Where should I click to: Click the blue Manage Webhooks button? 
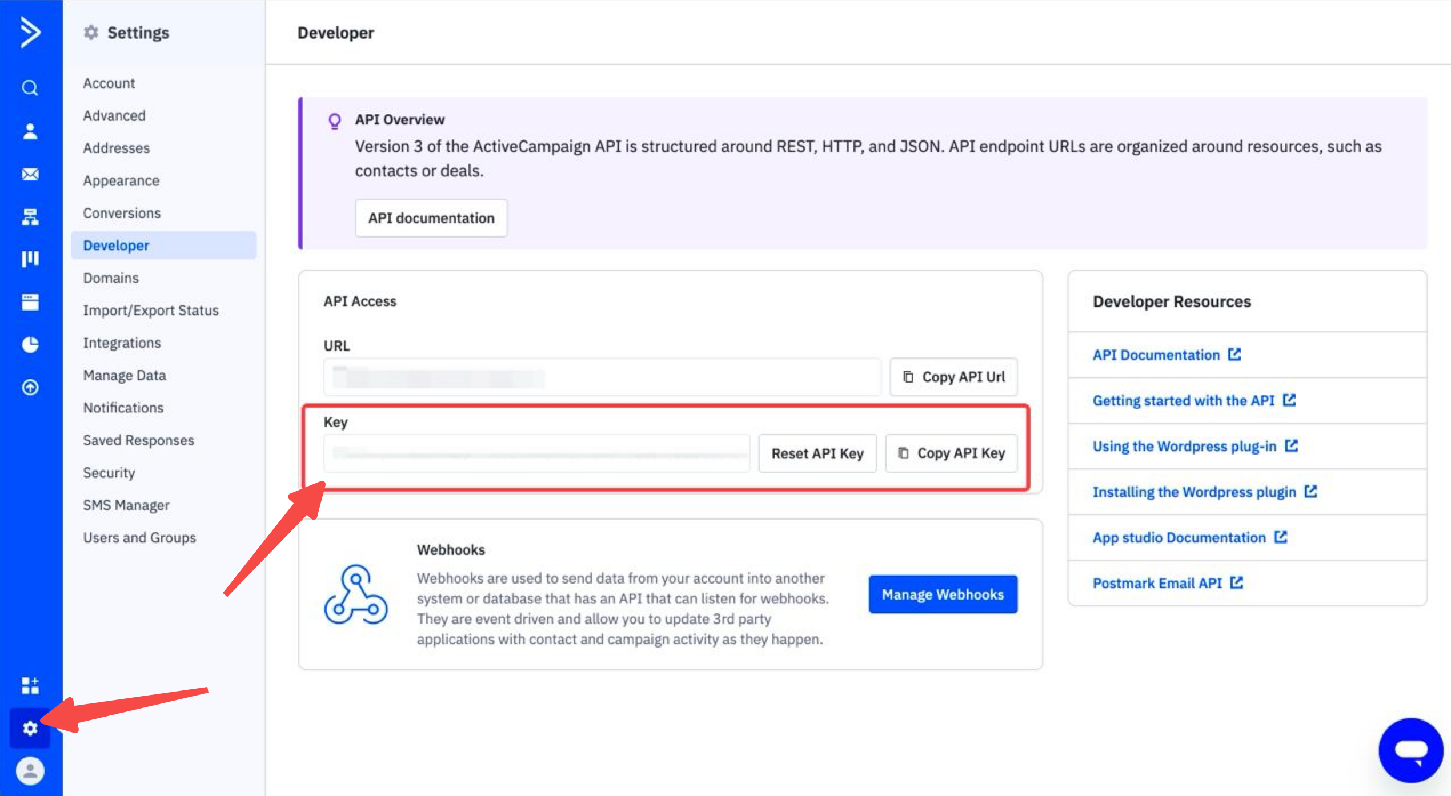pos(943,594)
